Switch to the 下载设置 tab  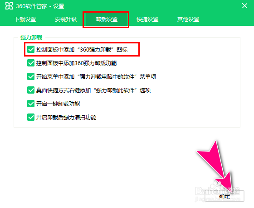25,19
